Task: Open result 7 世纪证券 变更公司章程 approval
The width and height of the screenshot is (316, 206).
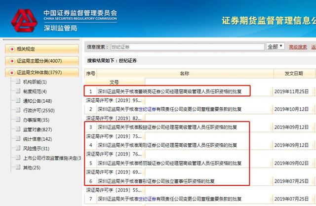Action: pos(170,199)
